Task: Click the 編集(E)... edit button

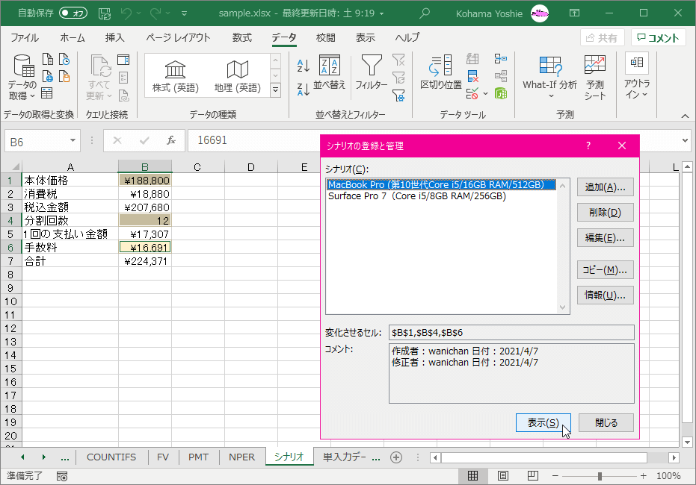Action: 605,238
